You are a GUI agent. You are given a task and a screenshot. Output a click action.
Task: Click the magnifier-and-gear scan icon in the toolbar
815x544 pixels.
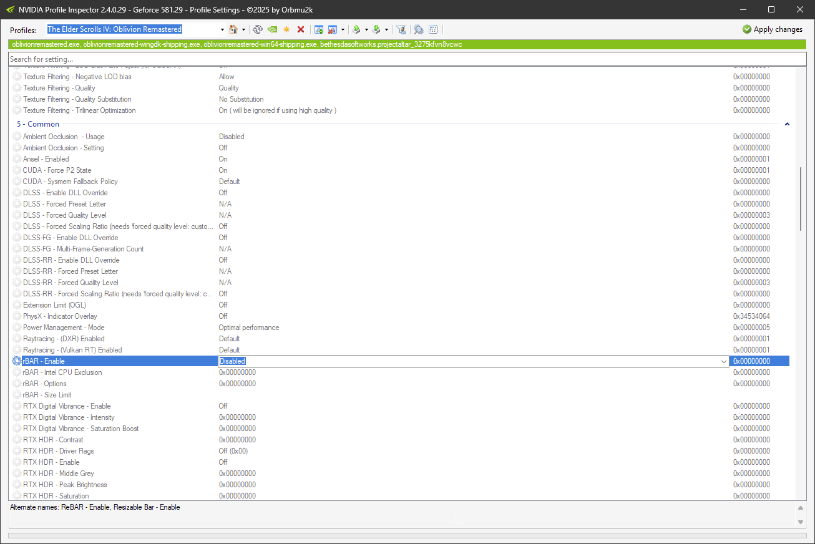click(x=418, y=29)
